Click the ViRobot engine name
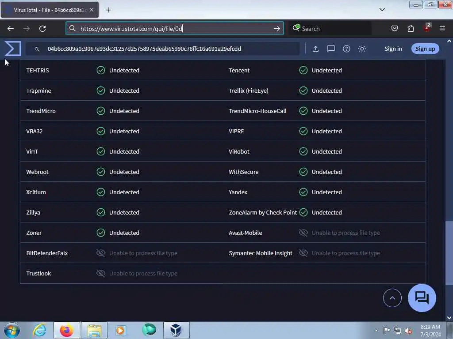 coord(239,152)
